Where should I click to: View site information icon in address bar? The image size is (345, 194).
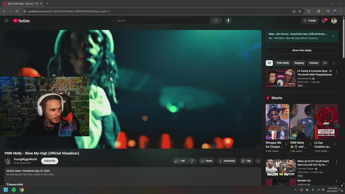(x=25, y=11)
